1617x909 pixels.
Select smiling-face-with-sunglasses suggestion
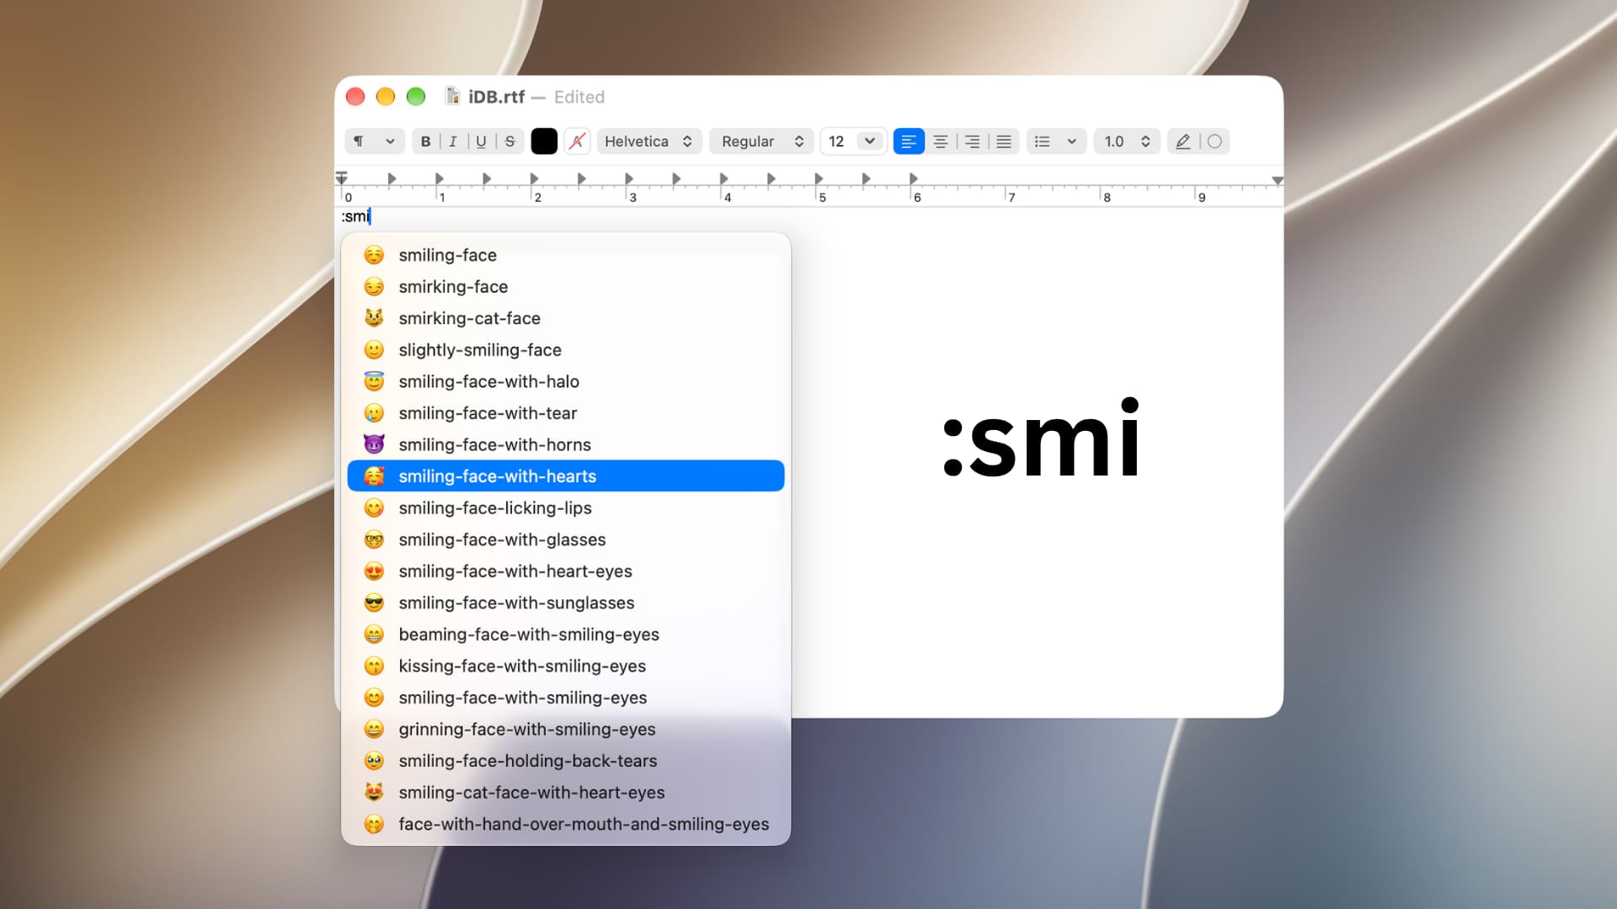[x=566, y=603]
